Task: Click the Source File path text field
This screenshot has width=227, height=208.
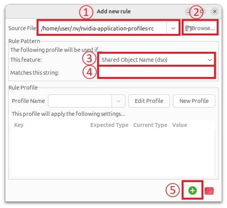Action: coord(102,28)
